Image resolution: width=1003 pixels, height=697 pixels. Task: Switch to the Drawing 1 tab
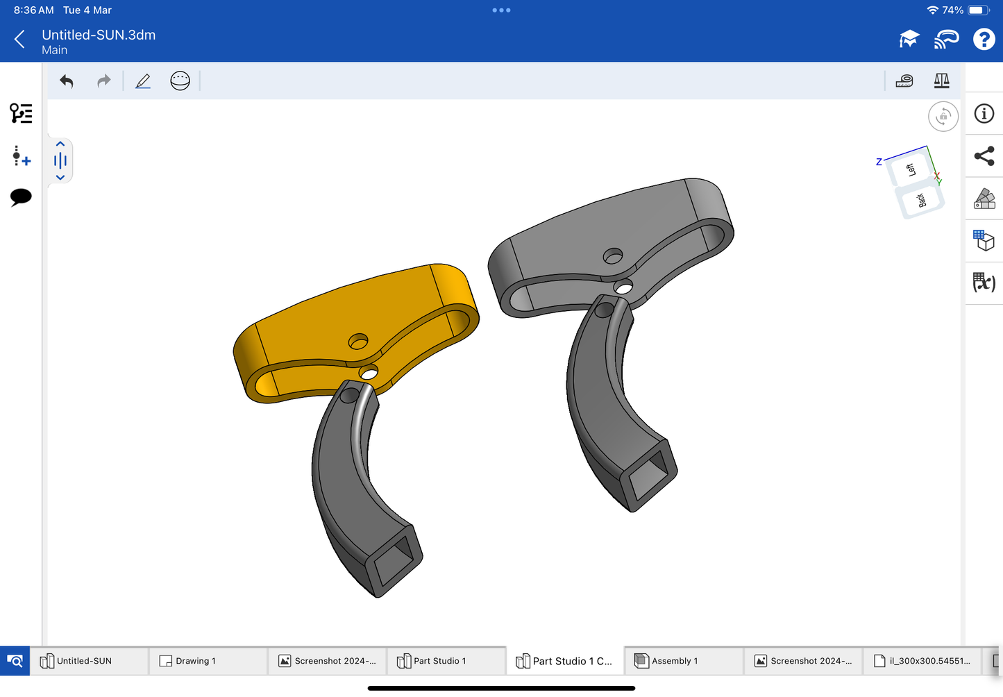click(208, 661)
